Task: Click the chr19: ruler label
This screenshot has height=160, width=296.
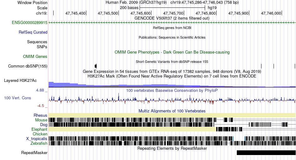Action: (42, 13)
